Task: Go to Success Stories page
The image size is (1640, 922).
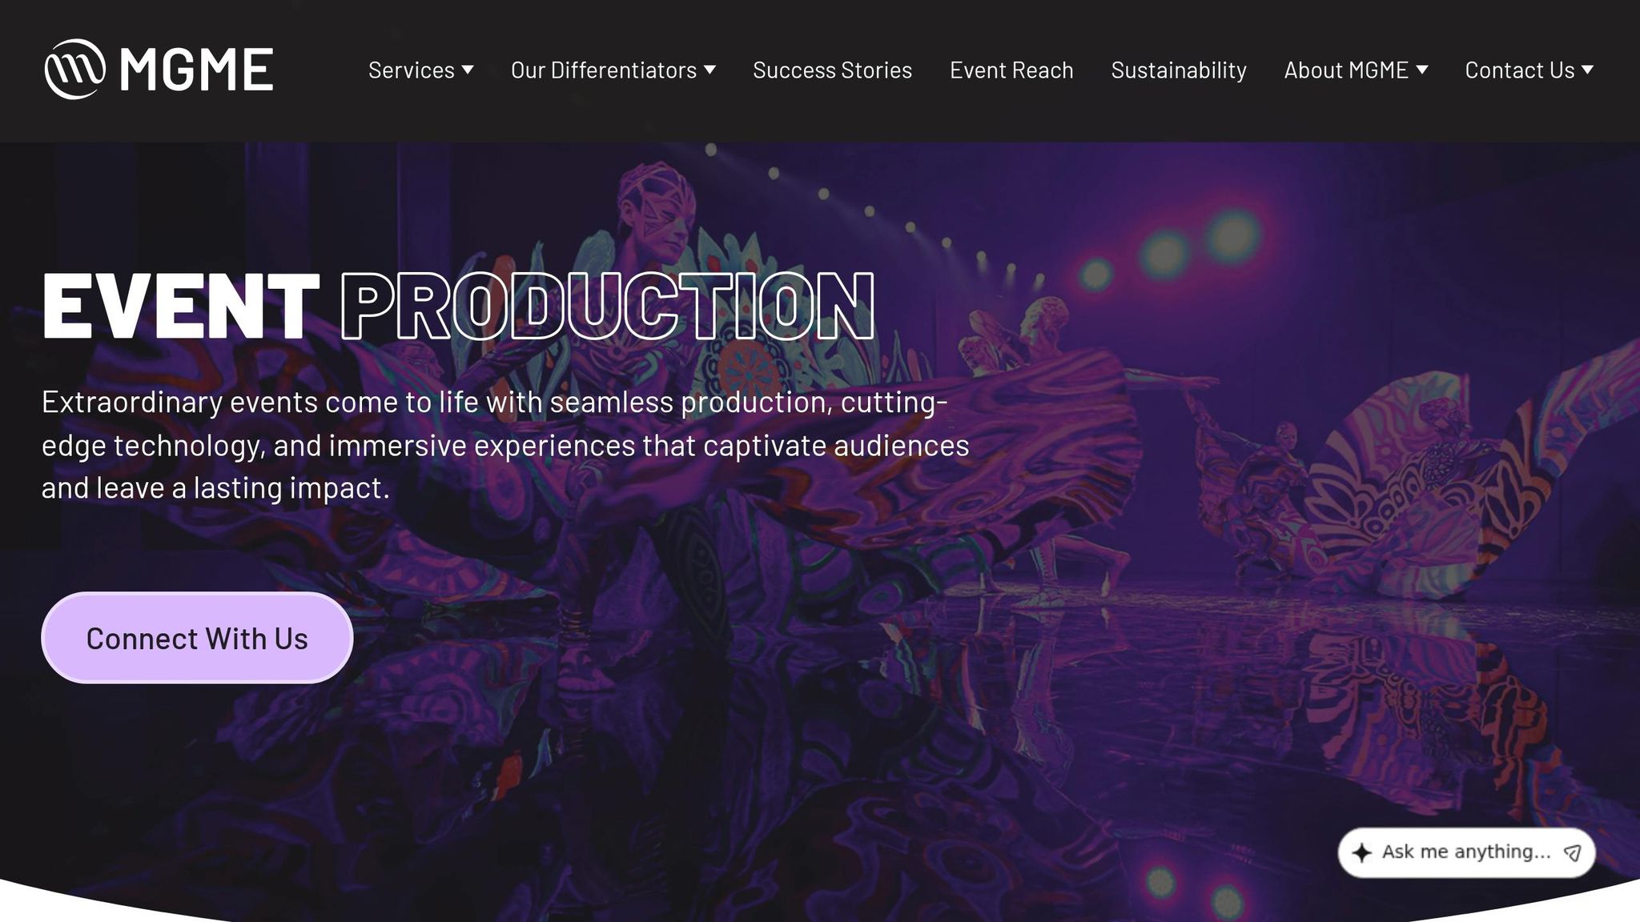Action: (832, 70)
